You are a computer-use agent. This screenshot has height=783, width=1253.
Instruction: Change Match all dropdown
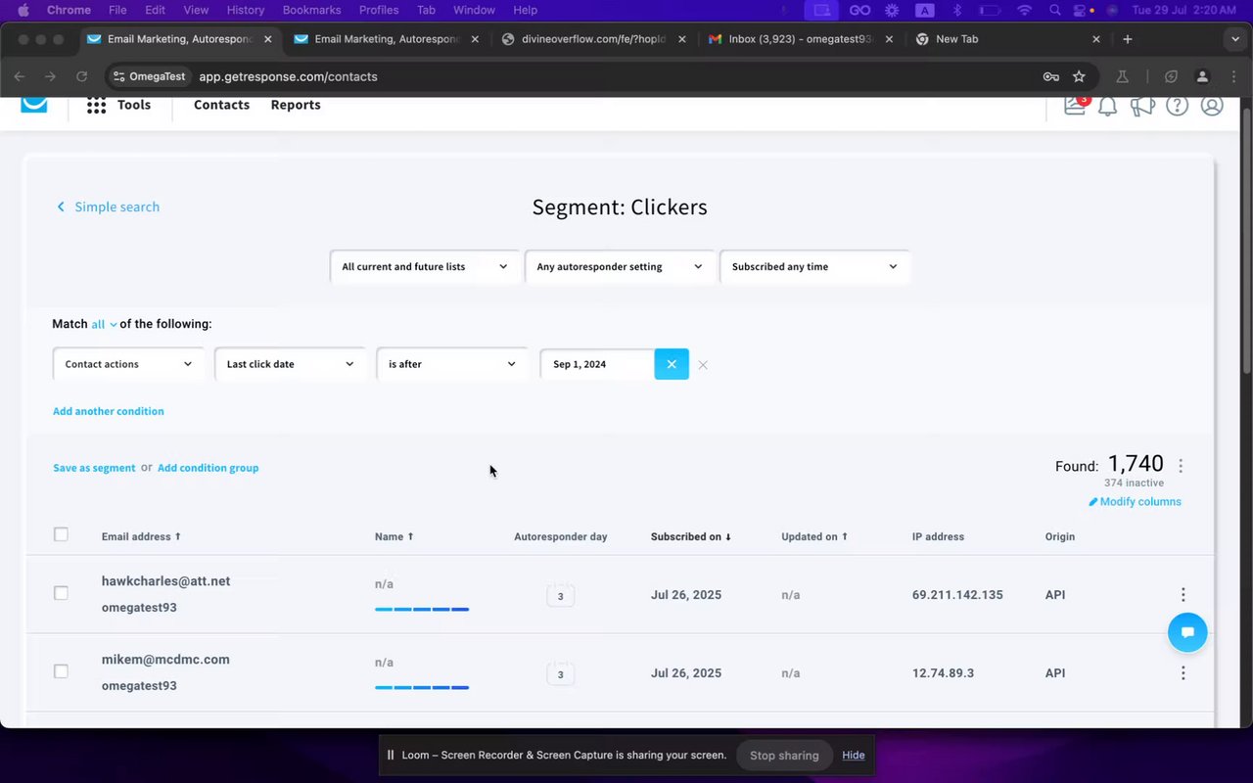(x=104, y=324)
